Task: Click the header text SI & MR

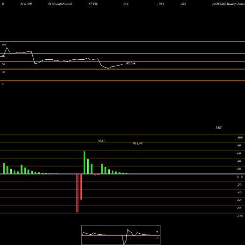Action: (x=26, y=4)
